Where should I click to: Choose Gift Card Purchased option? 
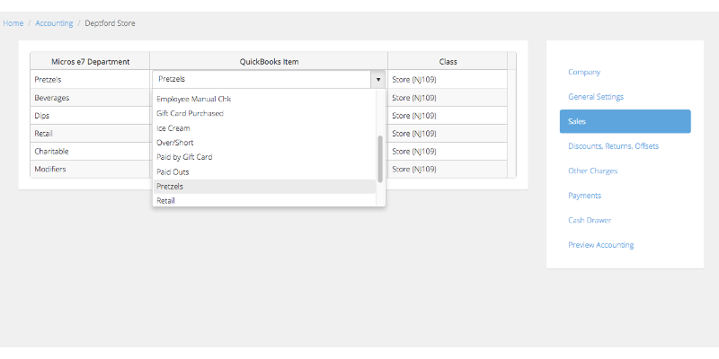264,113
